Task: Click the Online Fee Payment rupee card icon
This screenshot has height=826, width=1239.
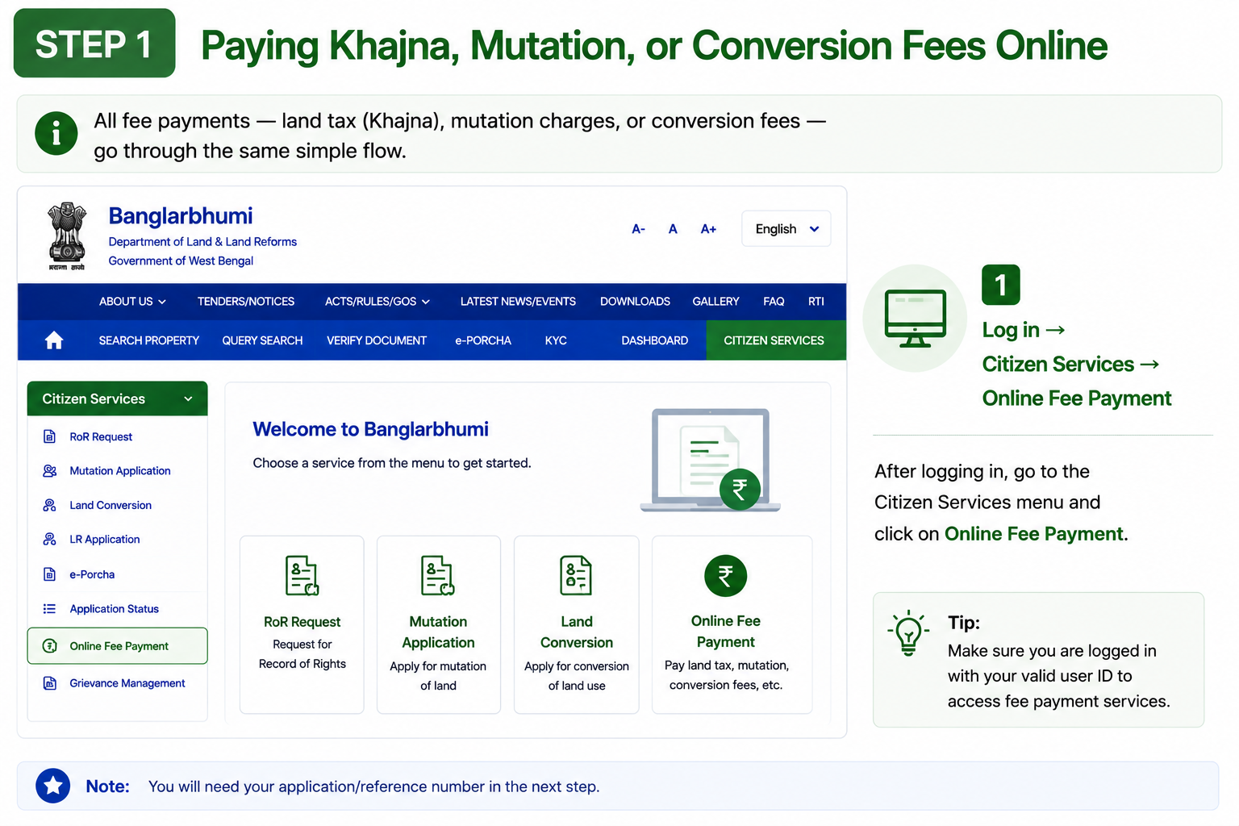Action: click(725, 576)
